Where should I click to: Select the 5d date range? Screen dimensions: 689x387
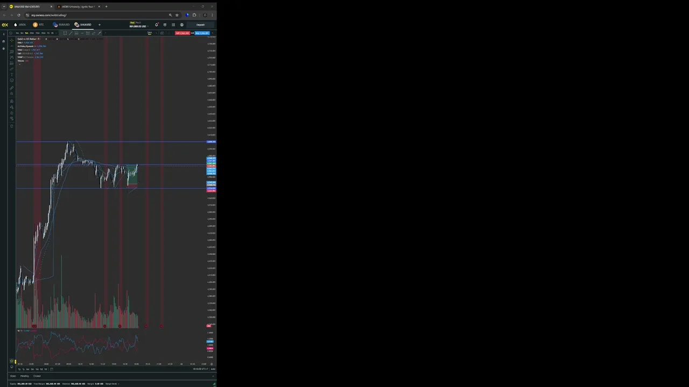pyautogui.click(x=41, y=369)
